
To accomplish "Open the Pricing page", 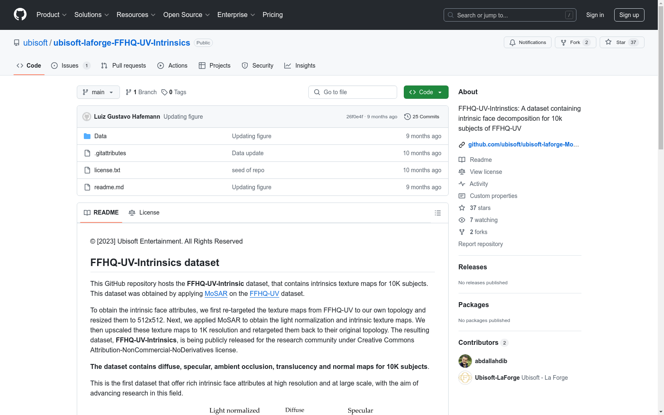I will pyautogui.click(x=273, y=15).
